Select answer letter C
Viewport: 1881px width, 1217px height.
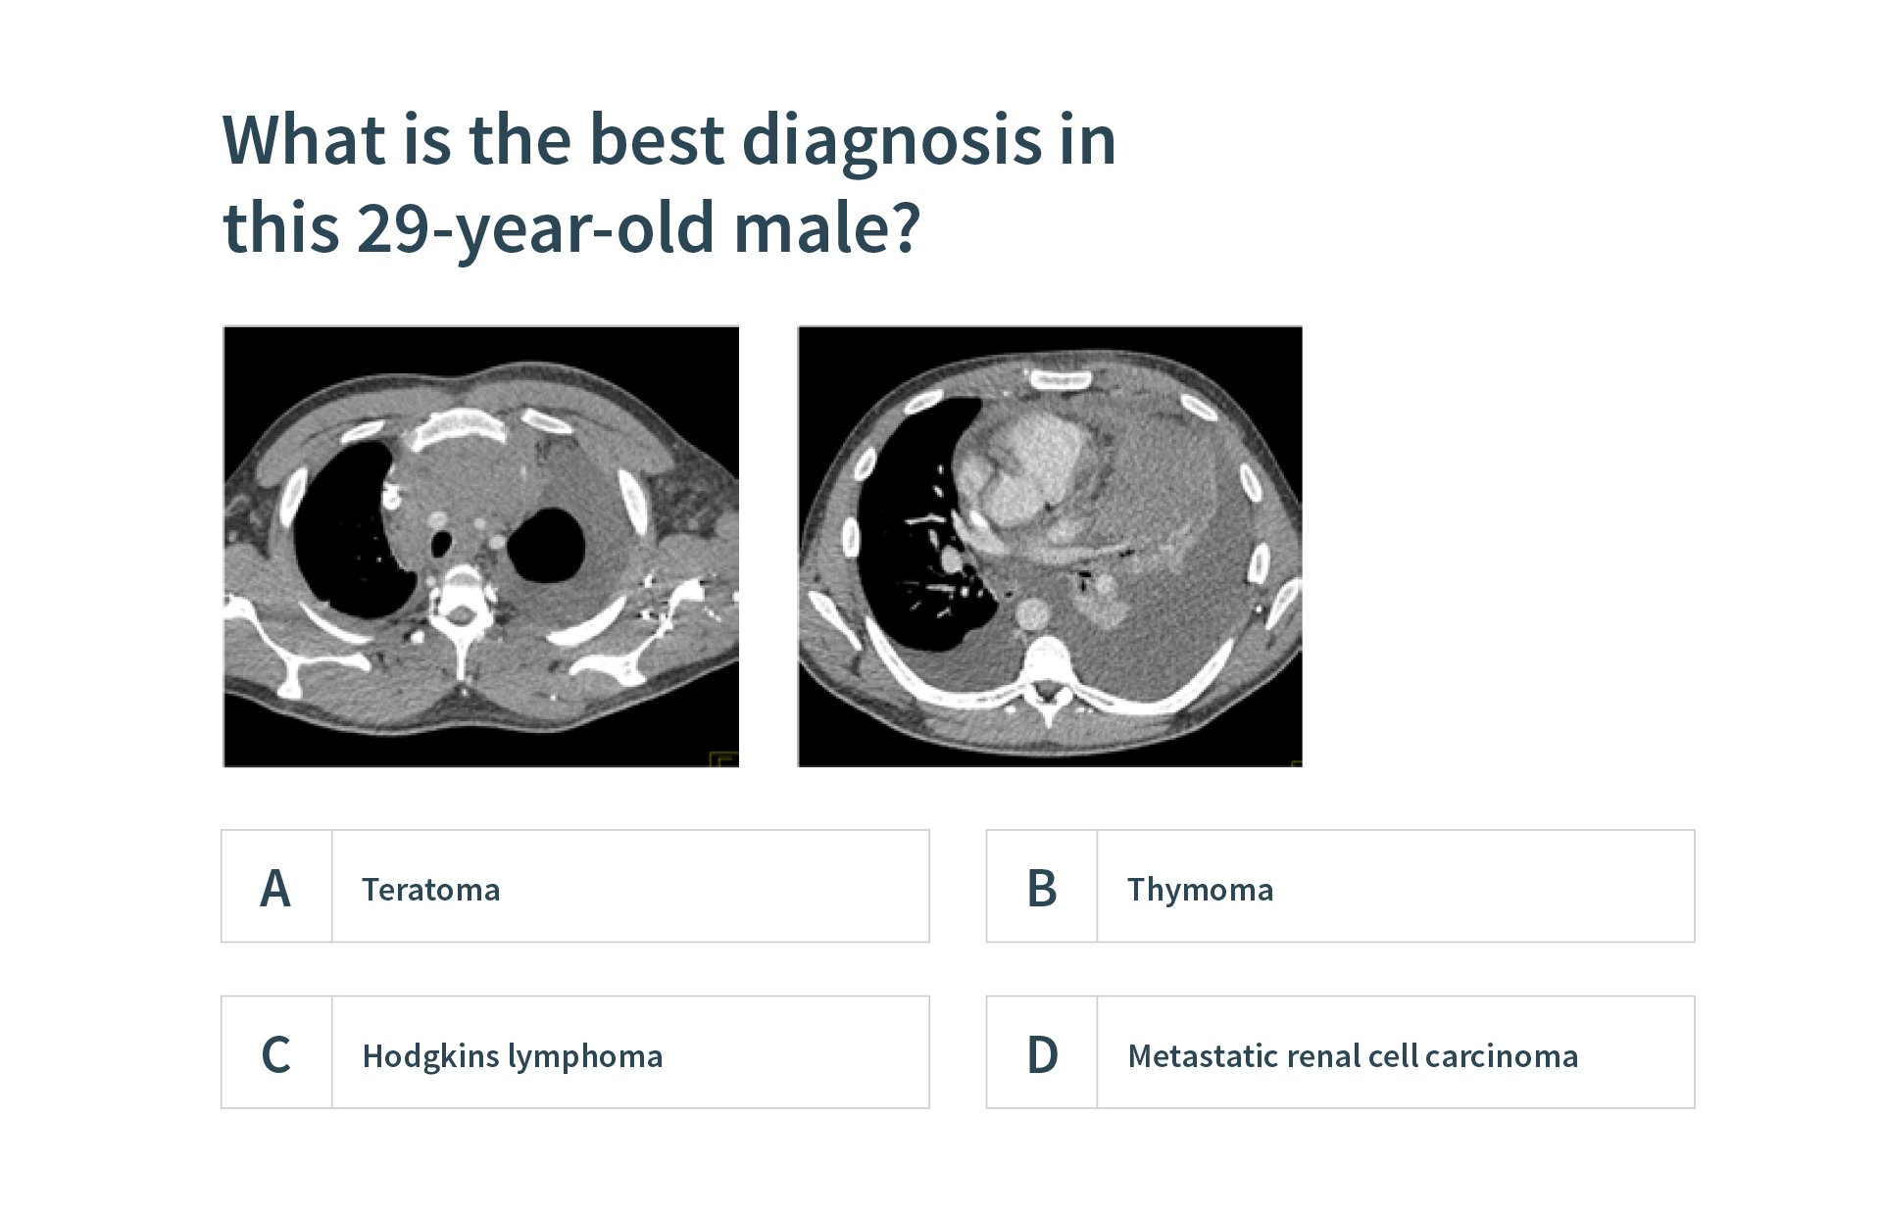276,1054
